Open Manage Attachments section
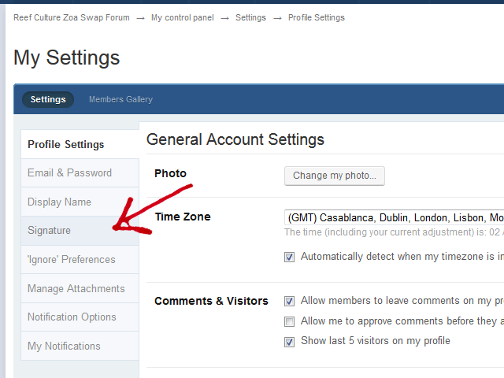The image size is (504, 378). pos(76,289)
